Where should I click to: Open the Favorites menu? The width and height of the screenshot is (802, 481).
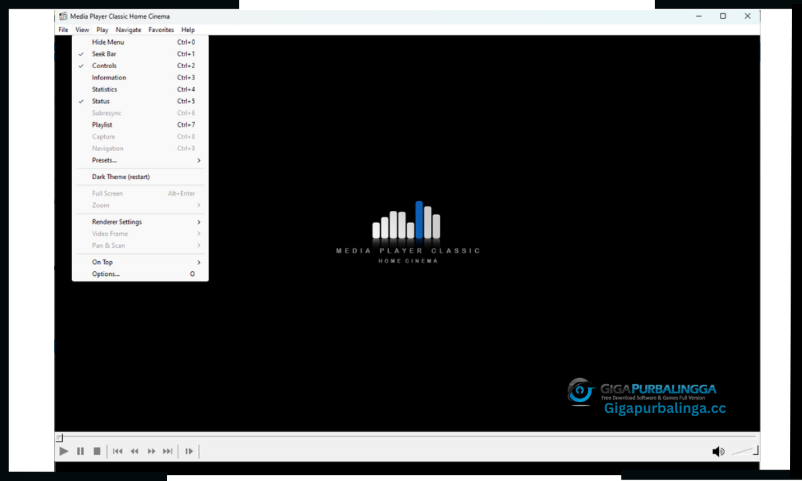tap(161, 30)
